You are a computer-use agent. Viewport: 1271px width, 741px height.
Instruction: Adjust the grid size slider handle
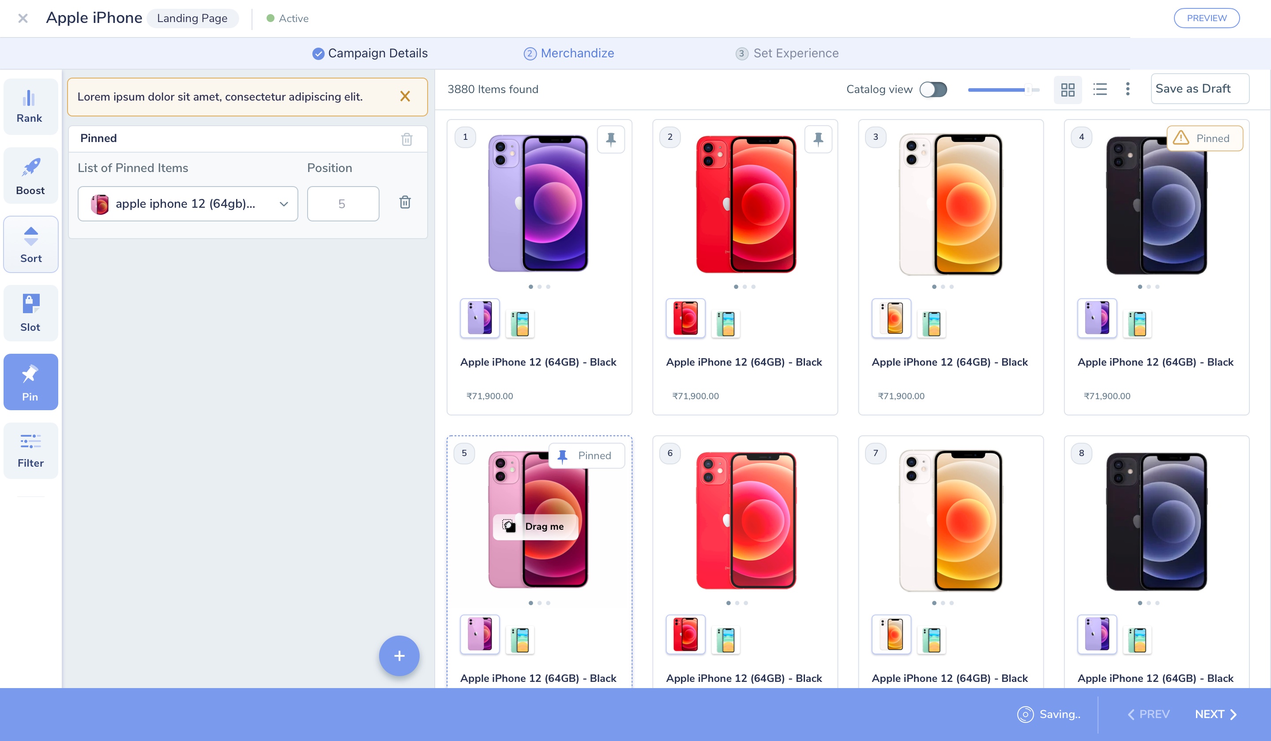point(1027,90)
